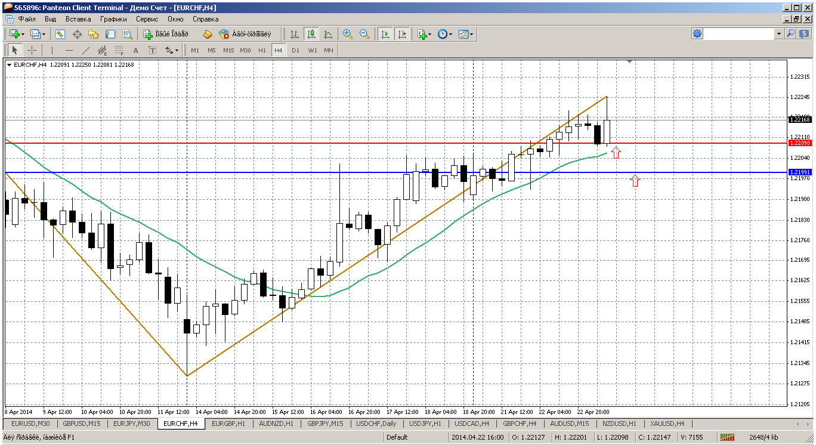816x445 pixels.
Task: Open the chart templates dropdown
Action: pos(466,34)
